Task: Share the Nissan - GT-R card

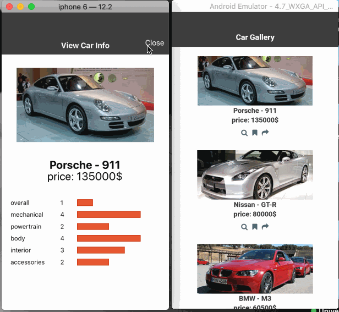Action: pos(265,226)
